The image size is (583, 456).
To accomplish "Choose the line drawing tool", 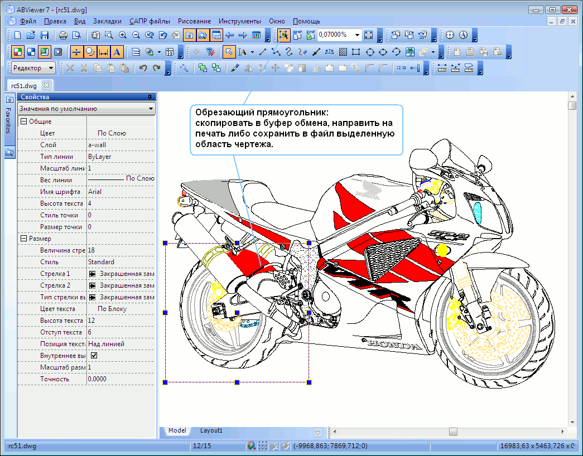I will click(263, 52).
